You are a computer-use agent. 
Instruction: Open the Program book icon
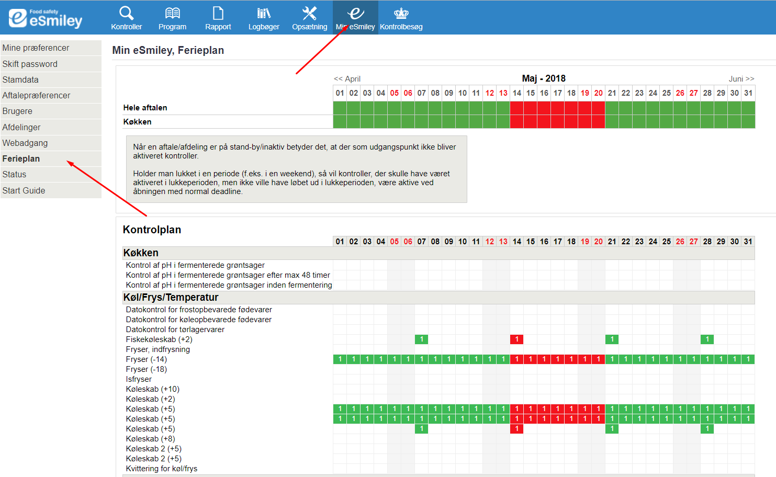(172, 13)
